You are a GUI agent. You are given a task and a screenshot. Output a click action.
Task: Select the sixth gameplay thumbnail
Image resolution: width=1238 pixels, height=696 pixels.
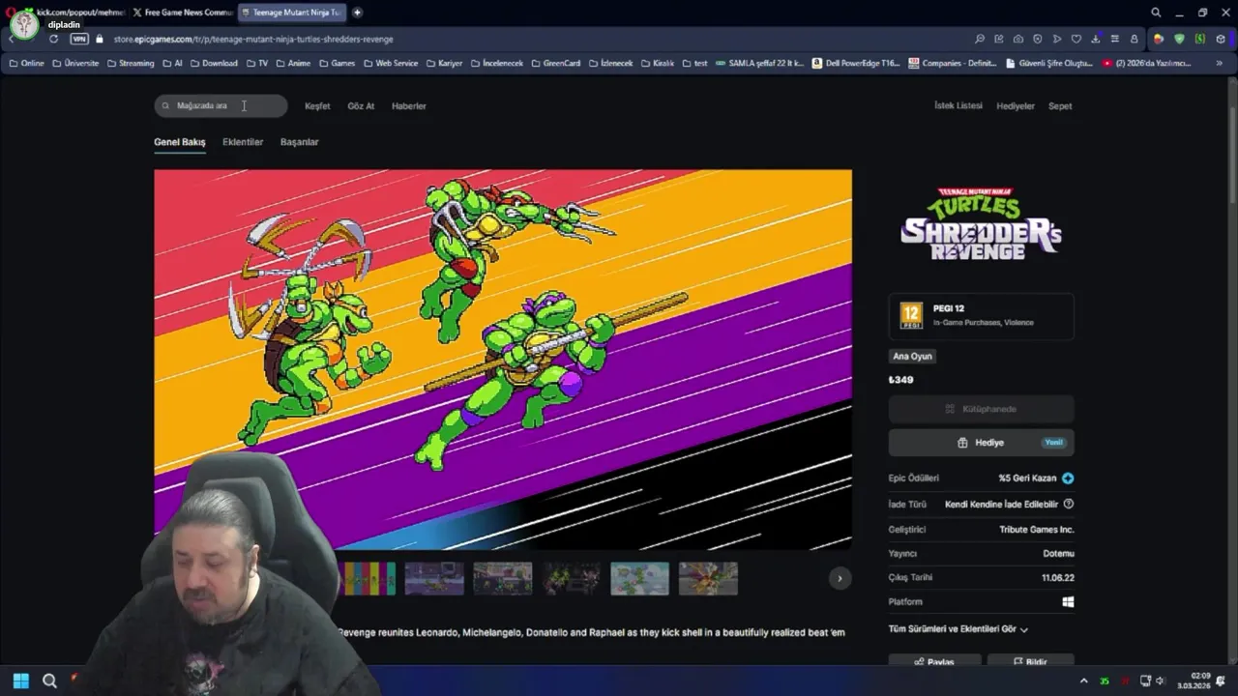pyautogui.click(x=708, y=578)
